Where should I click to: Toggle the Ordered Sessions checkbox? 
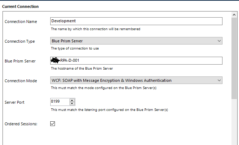[52, 124]
